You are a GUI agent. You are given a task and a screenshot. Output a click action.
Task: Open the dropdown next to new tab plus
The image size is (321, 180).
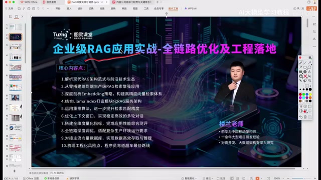(161, 2)
